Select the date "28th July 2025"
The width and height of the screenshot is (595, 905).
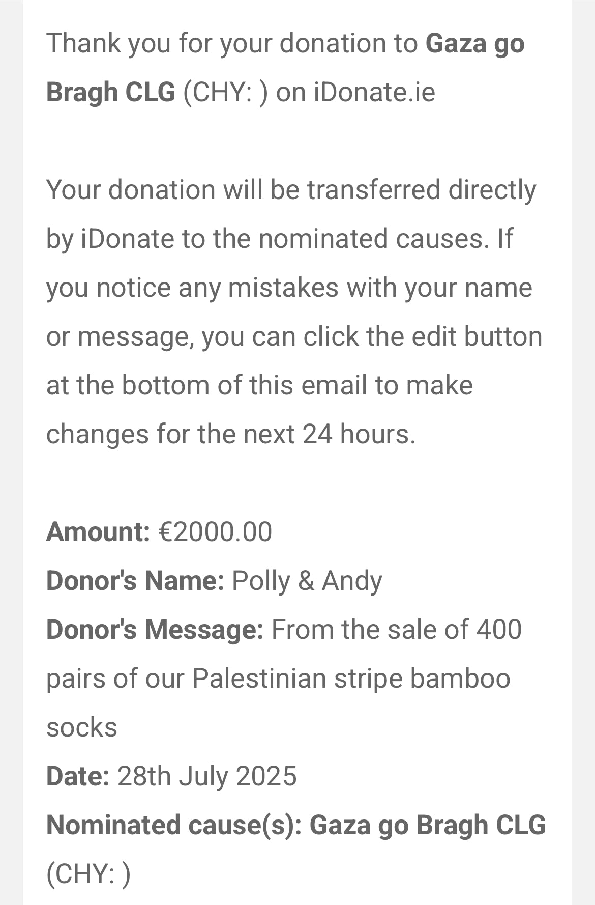click(x=207, y=776)
